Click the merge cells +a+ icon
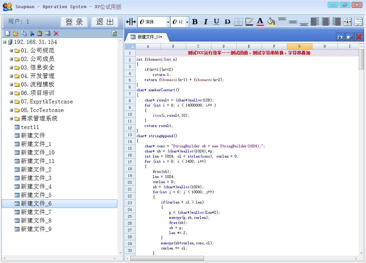Screen dimensions: 366x263 (x=348, y=22)
